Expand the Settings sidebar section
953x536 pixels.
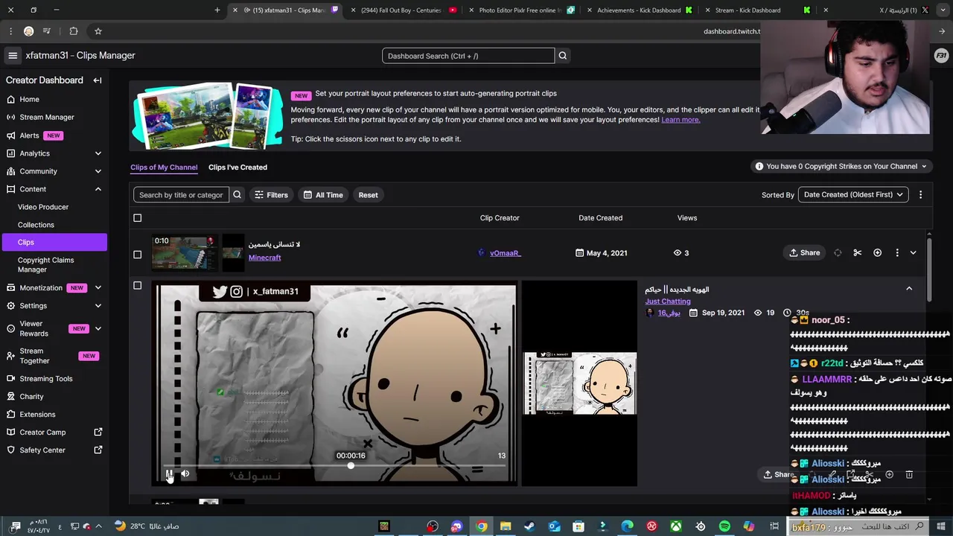[x=98, y=306]
